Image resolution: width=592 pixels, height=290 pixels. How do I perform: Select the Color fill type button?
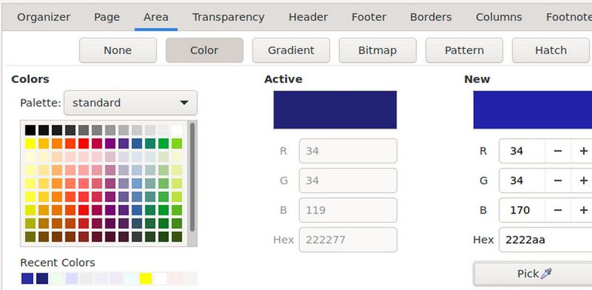pyautogui.click(x=205, y=50)
